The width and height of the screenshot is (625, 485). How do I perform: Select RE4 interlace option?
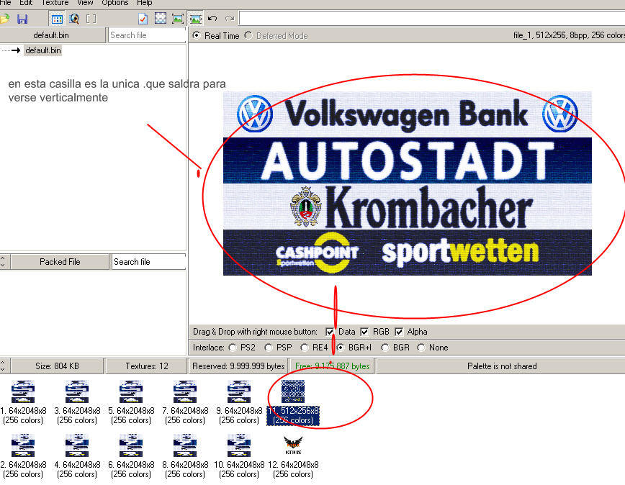tap(305, 348)
